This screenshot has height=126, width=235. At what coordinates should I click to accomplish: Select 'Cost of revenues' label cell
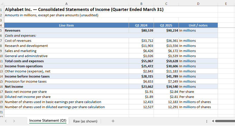point(66,41)
